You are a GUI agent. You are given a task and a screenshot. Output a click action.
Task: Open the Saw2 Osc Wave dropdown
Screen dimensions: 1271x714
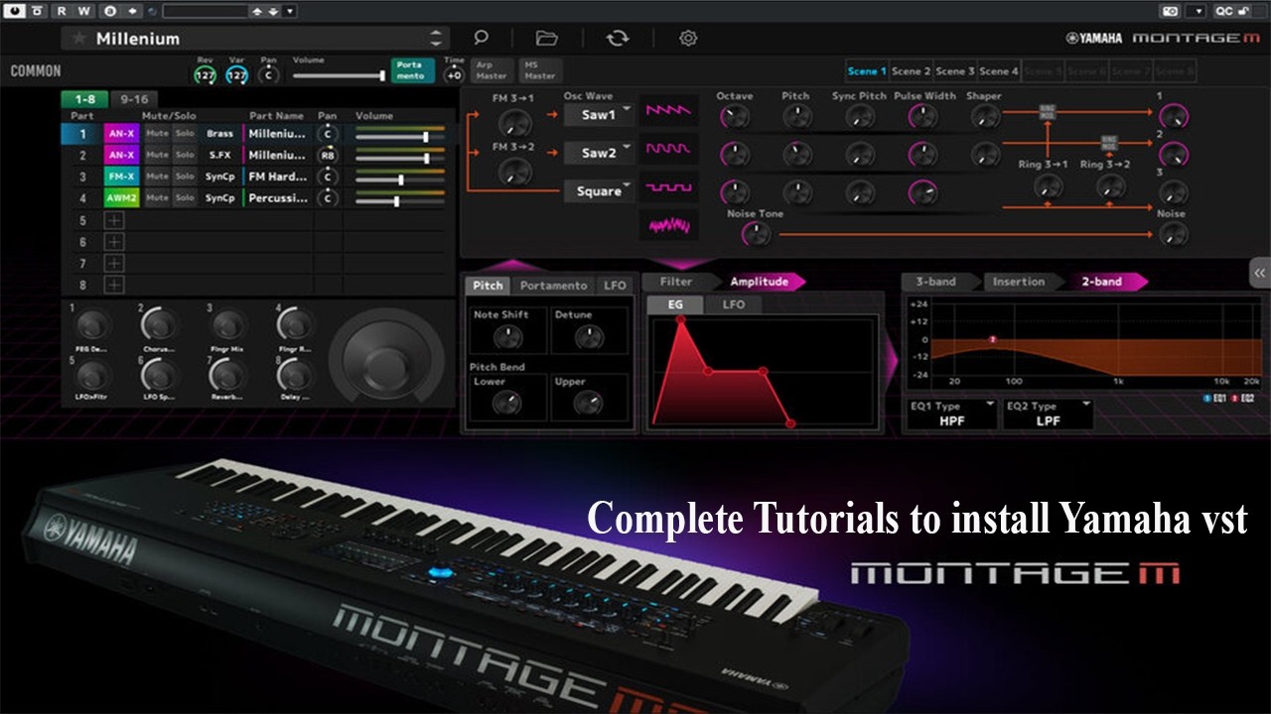tap(599, 153)
